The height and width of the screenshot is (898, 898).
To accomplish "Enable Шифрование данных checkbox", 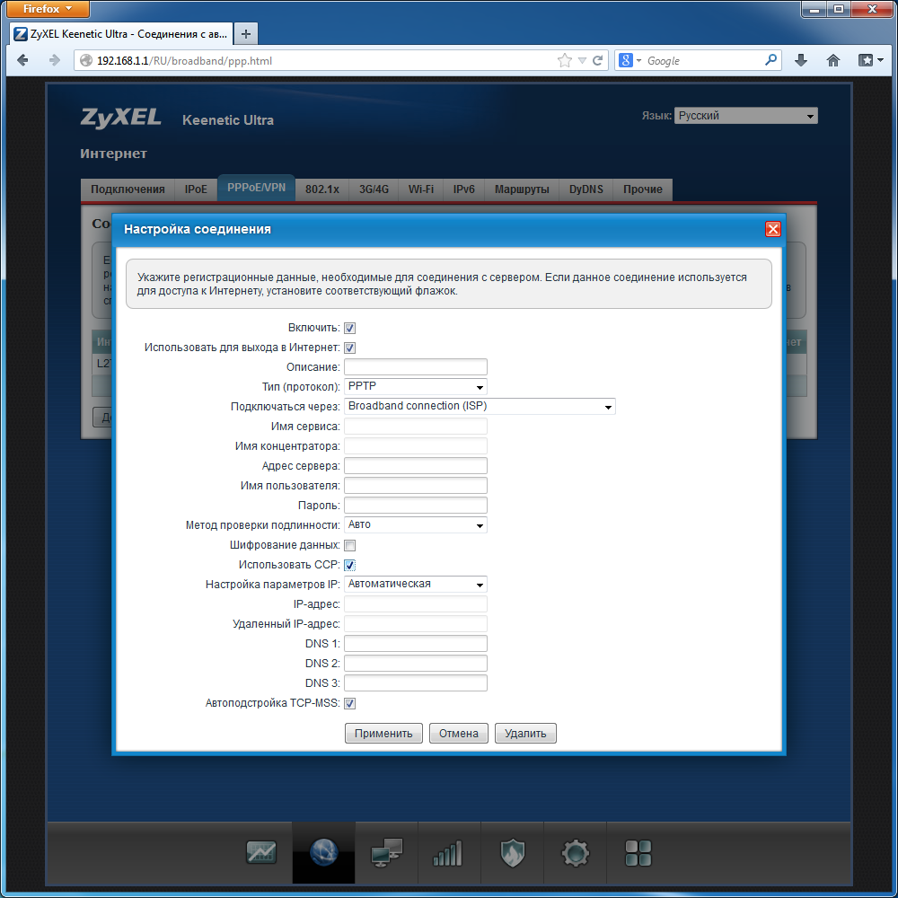I will (x=350, y=545).
